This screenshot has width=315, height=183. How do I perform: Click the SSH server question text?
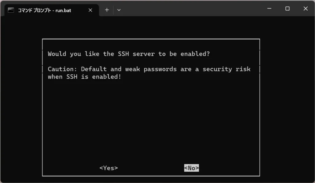point(129,54)
